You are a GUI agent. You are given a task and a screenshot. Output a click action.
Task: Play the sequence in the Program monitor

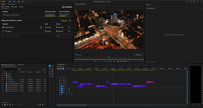[x=109, y=61]
